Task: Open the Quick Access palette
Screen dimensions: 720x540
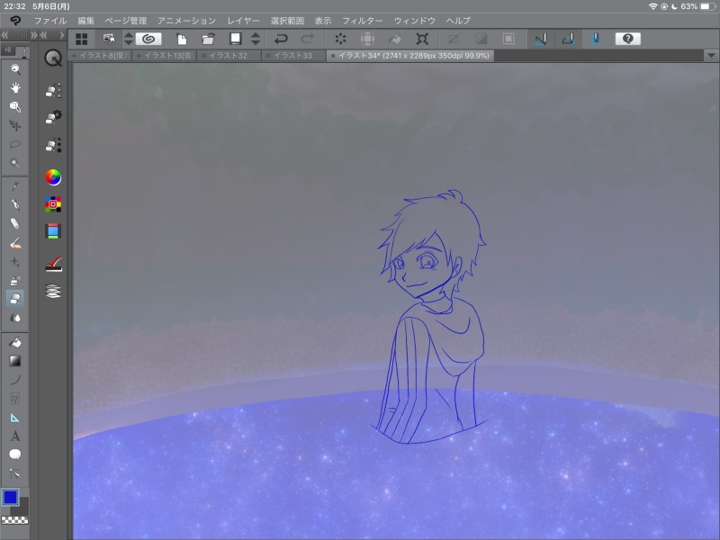Action: point(53,58)
